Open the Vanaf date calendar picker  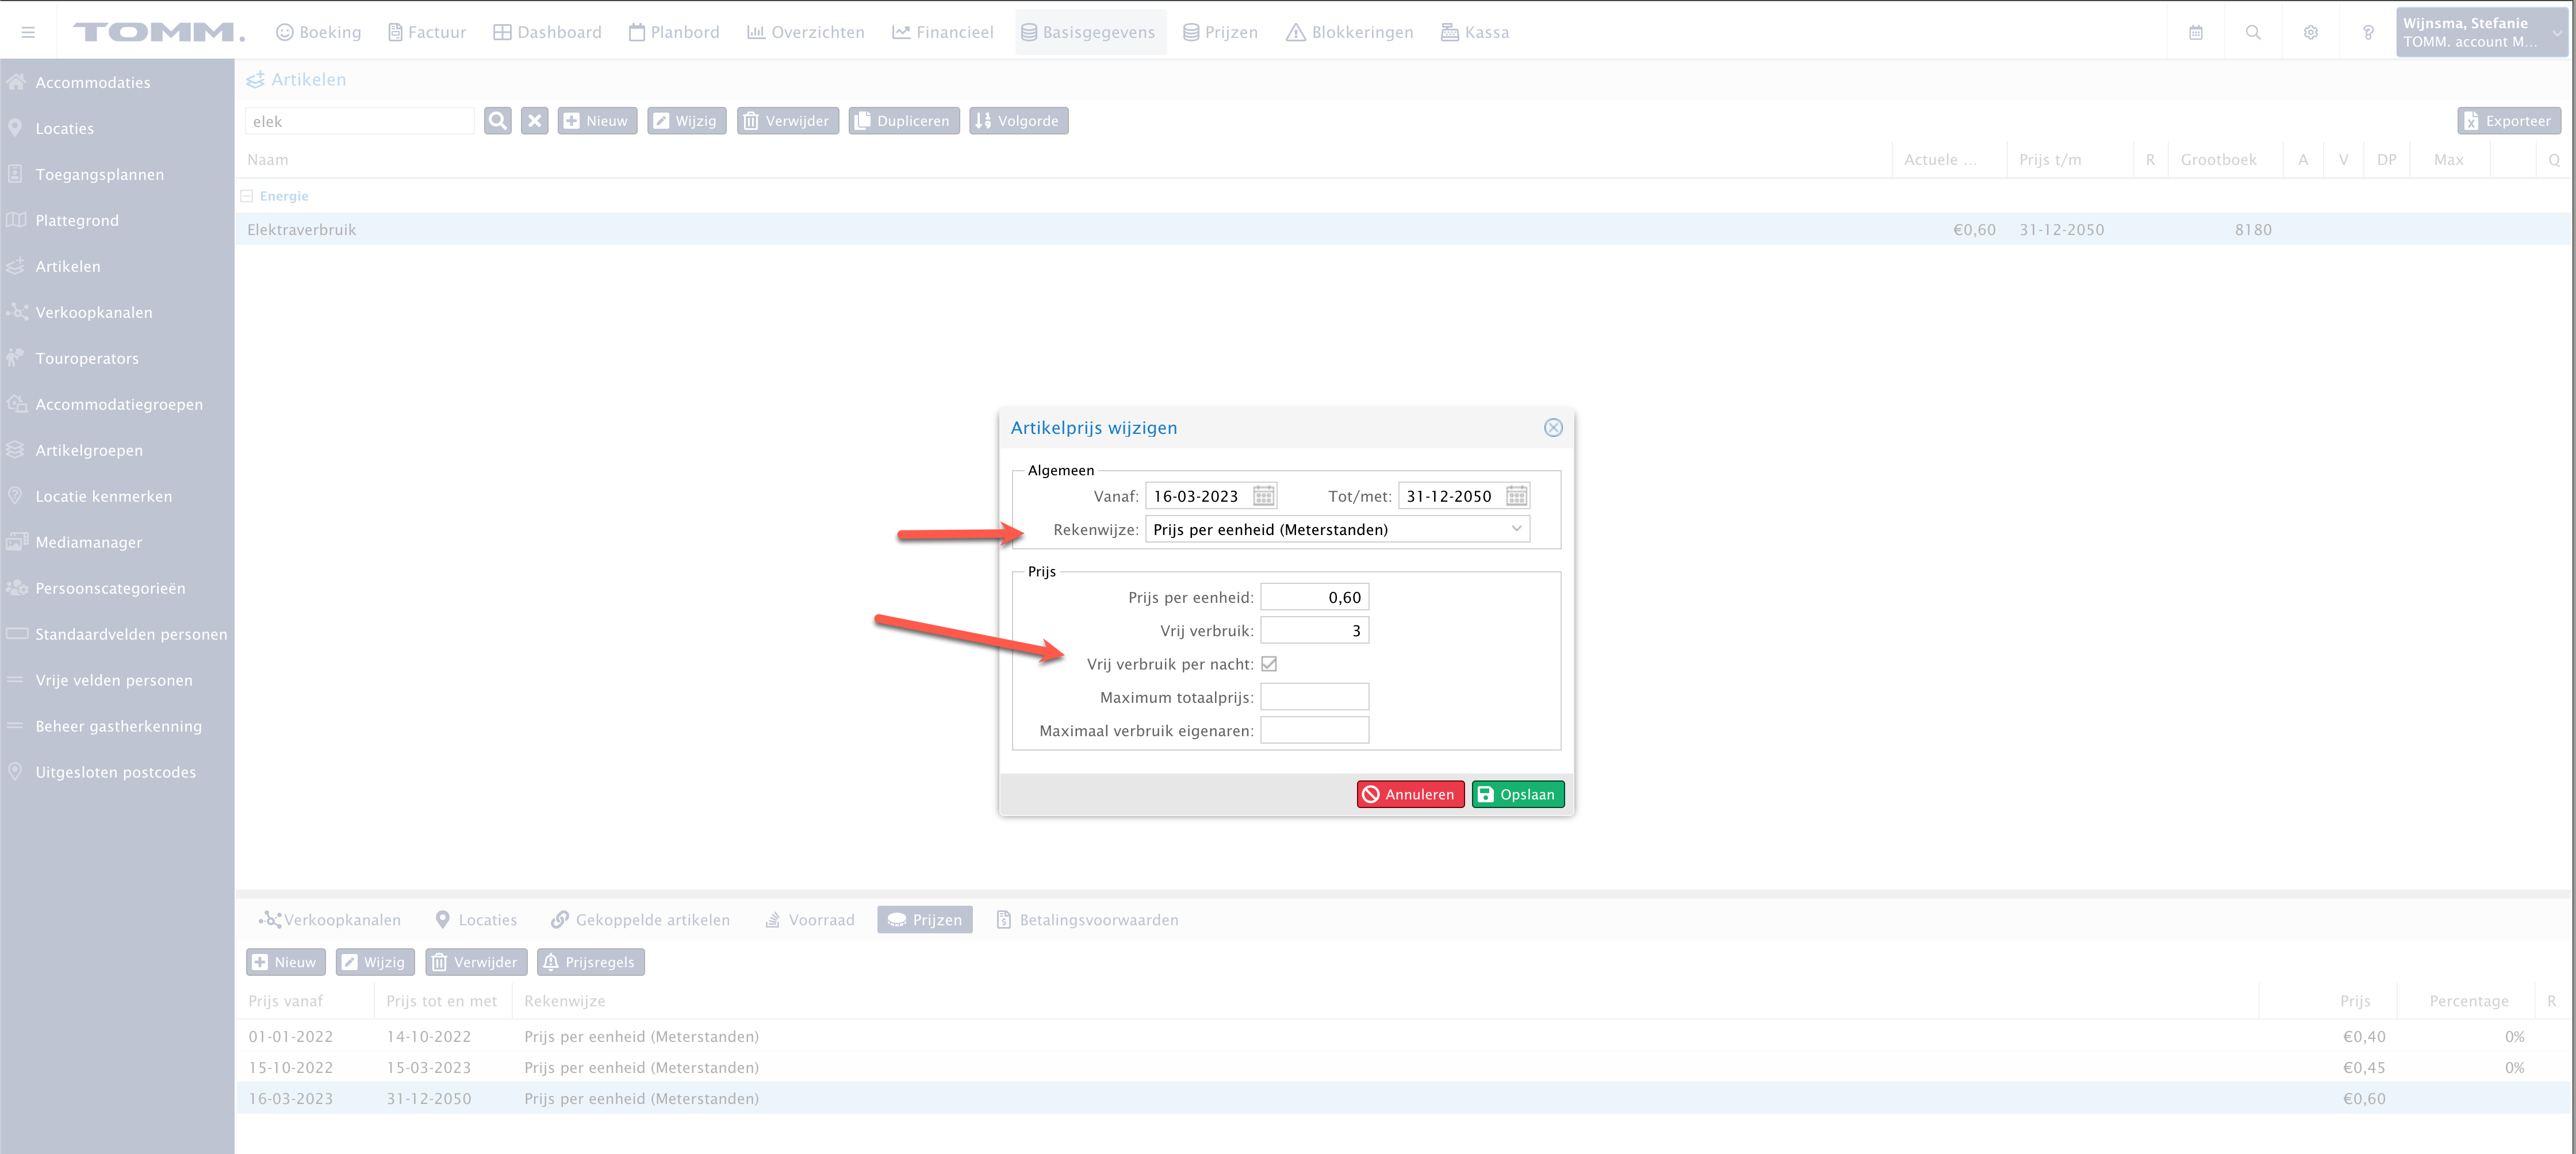(x=1263, y=495)
